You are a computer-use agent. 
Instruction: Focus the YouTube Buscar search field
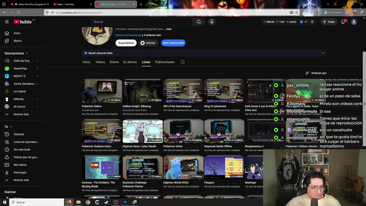(142, 22)
